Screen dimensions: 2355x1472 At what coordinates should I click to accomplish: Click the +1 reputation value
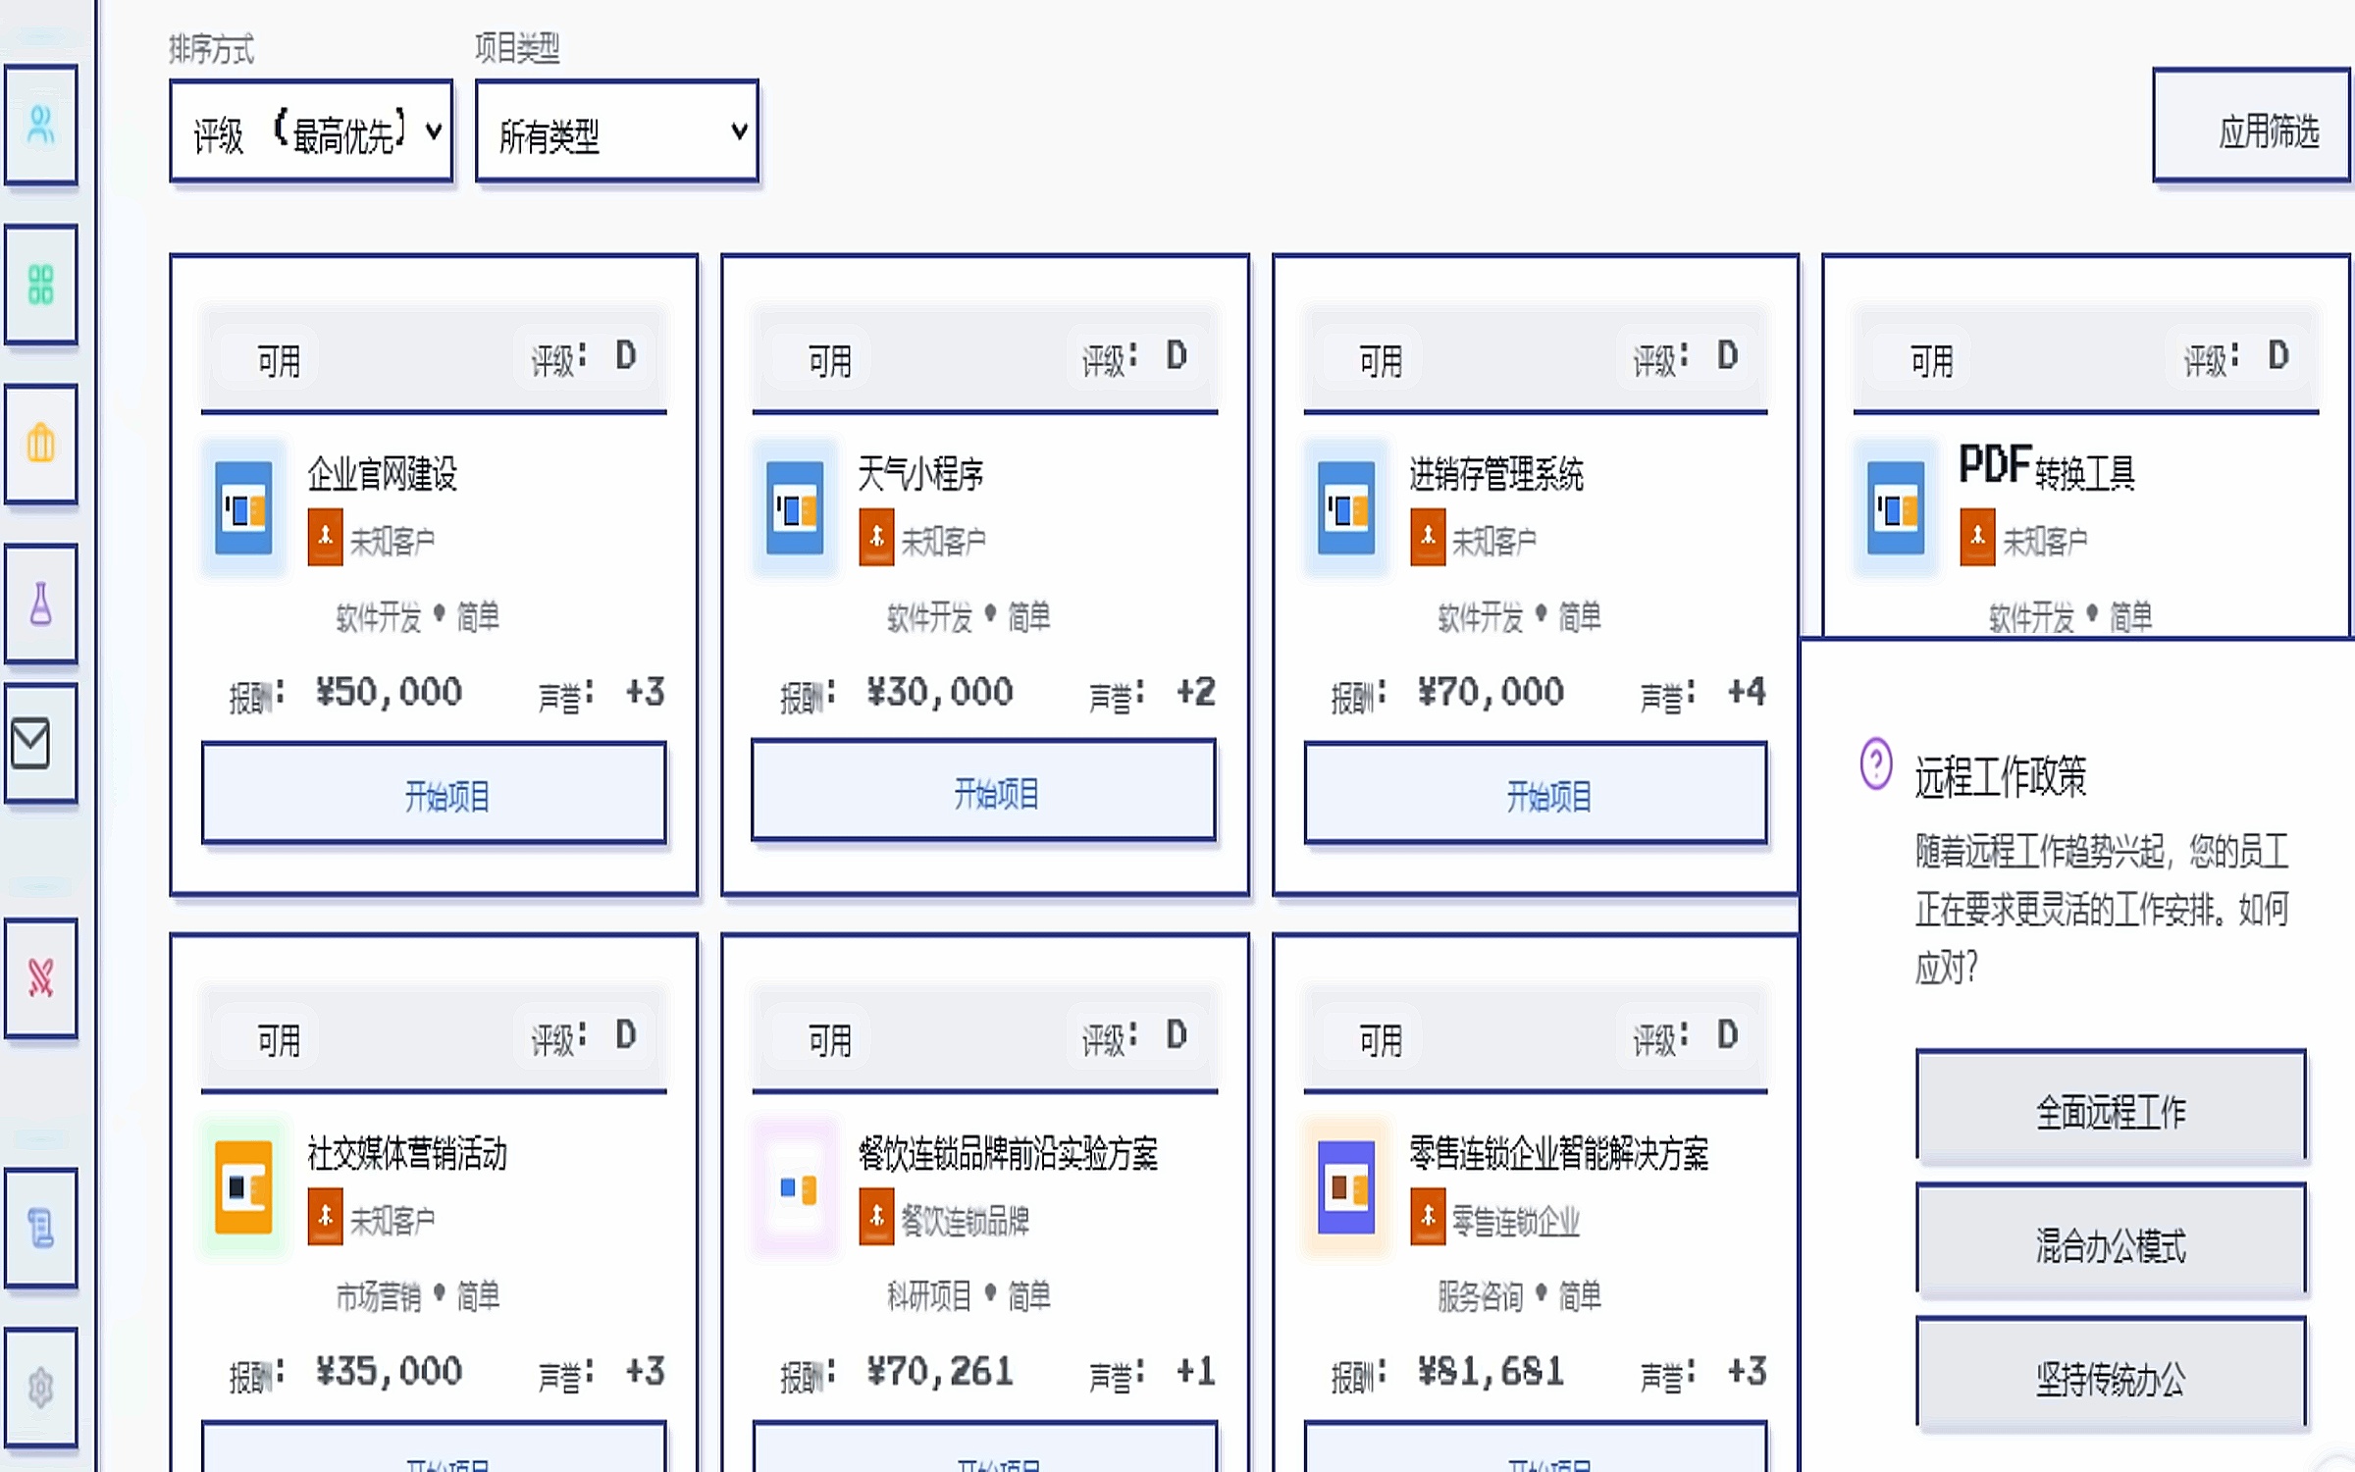[1196, 1371]
